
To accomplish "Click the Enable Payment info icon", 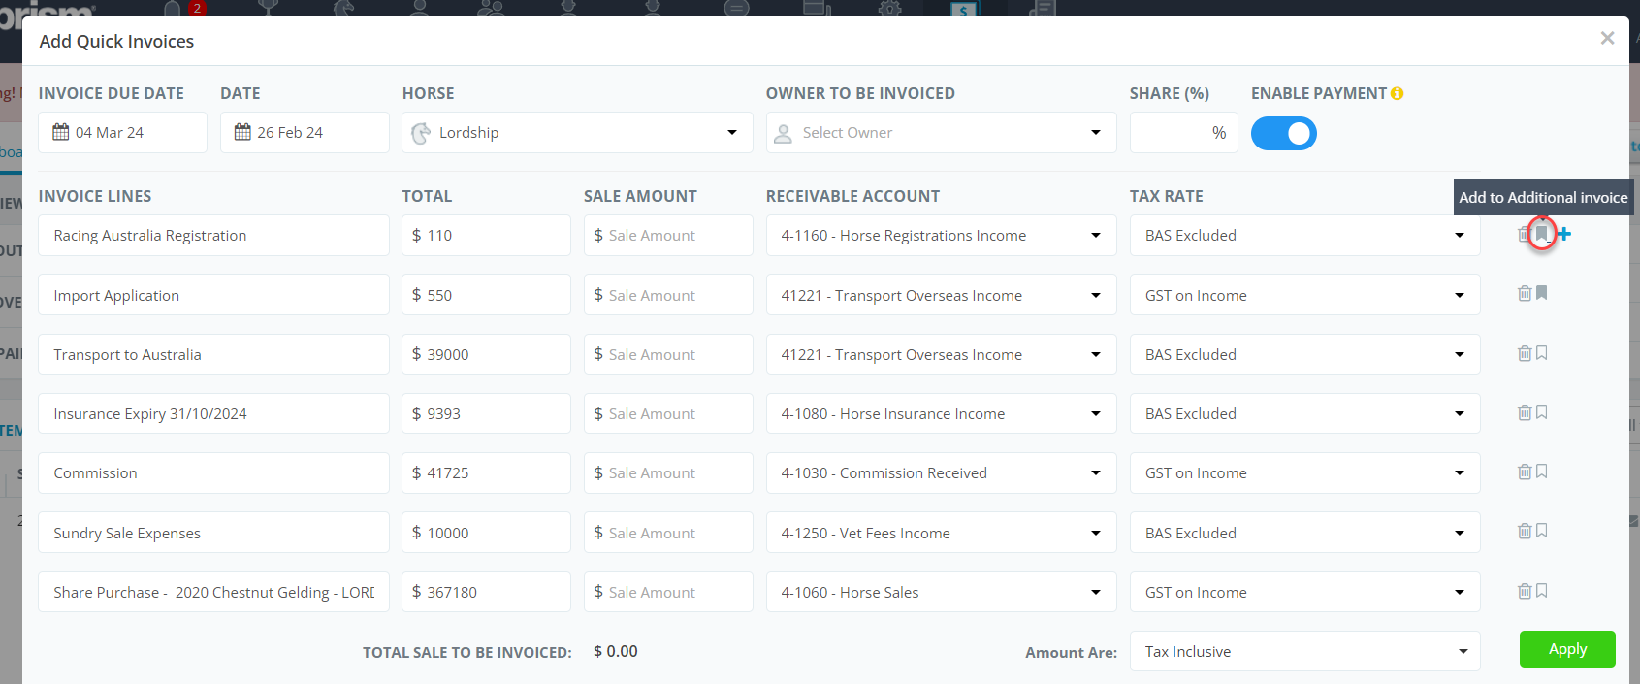I will [1397, 93].
